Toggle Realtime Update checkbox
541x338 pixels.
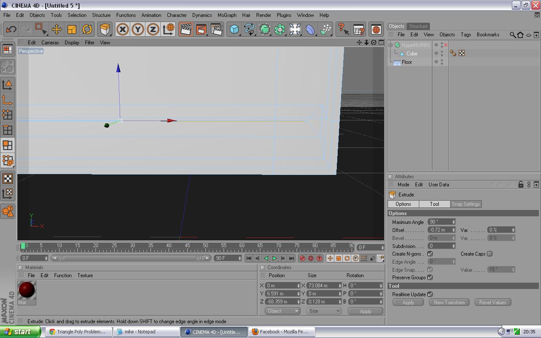tap(430, 294)
